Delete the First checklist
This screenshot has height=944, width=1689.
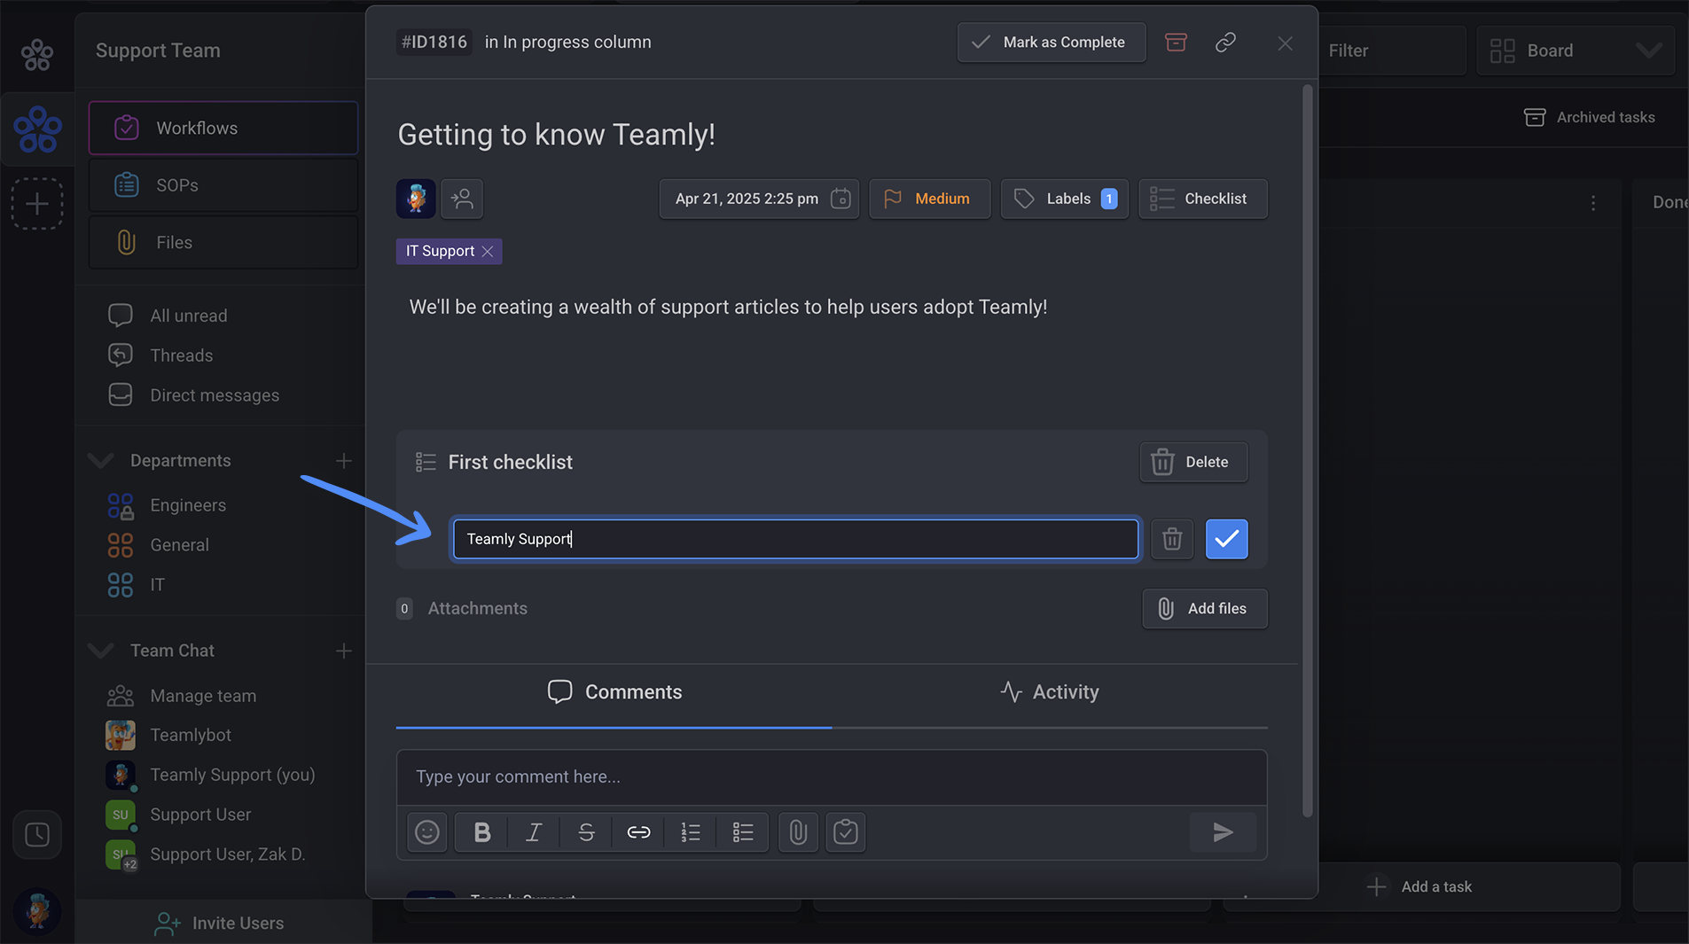coord(1193,462)
